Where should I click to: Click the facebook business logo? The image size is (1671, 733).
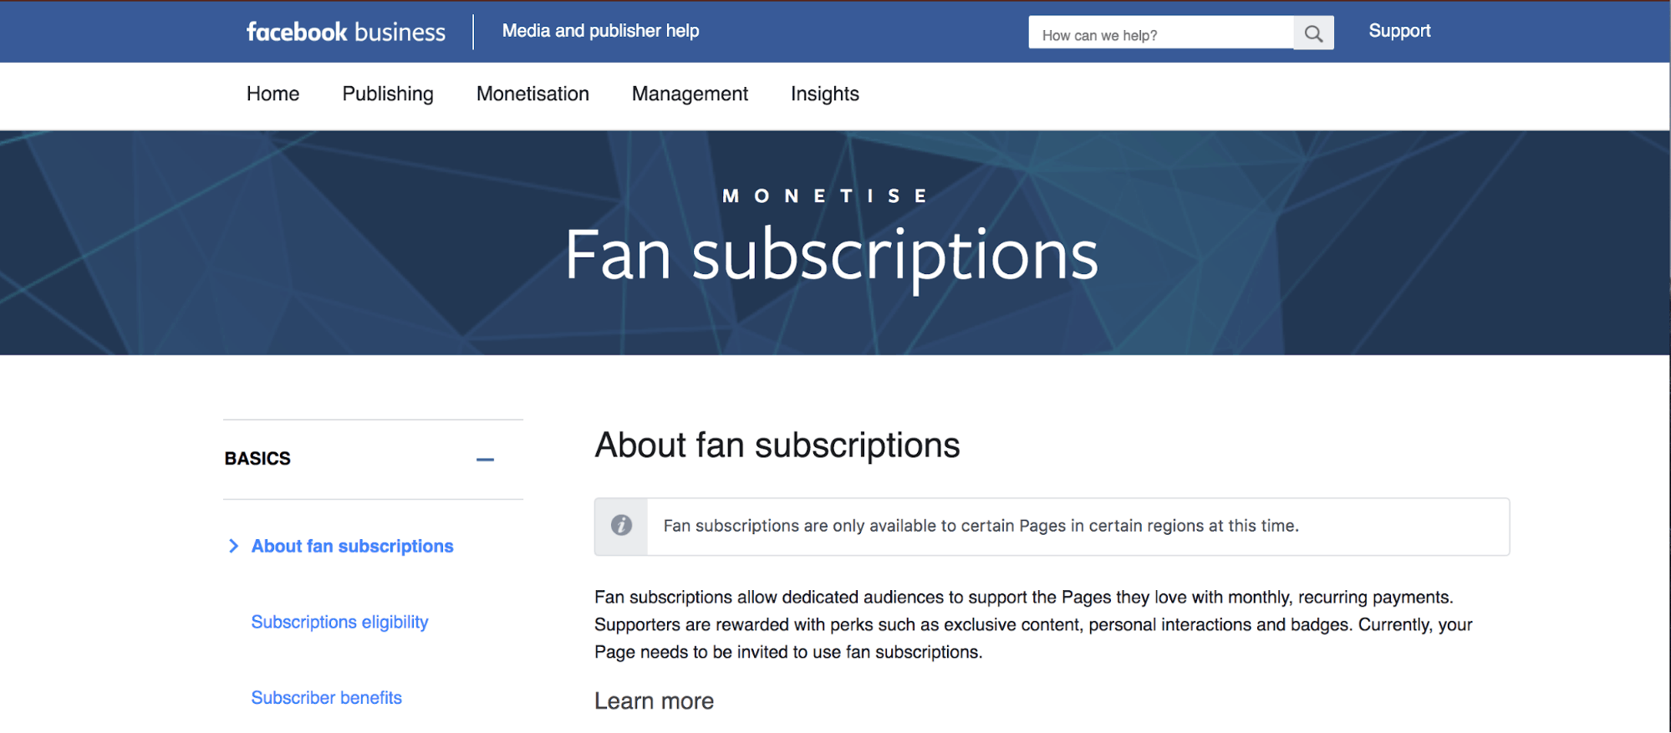344,32
